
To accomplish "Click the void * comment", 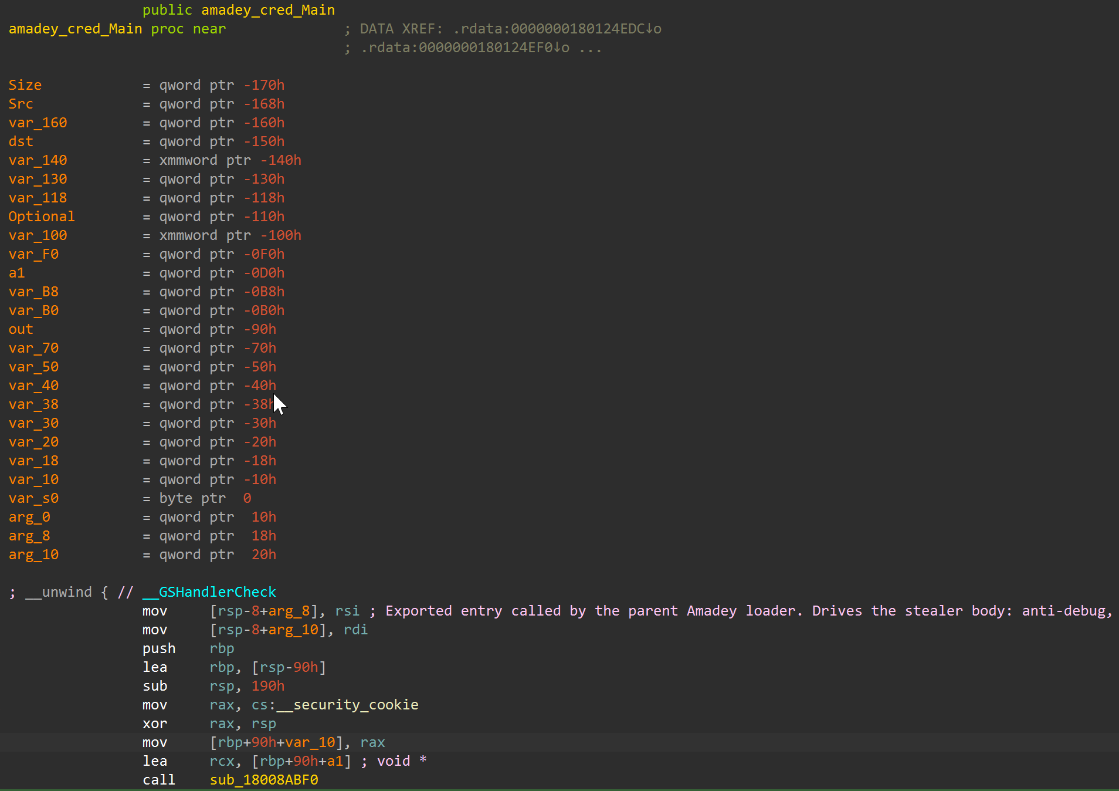I will tap(402, 761).
